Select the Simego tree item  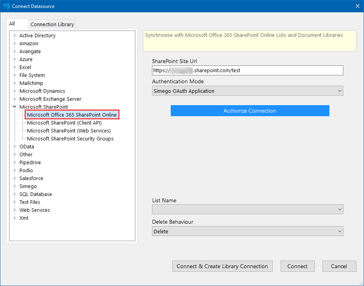[28, 186]
